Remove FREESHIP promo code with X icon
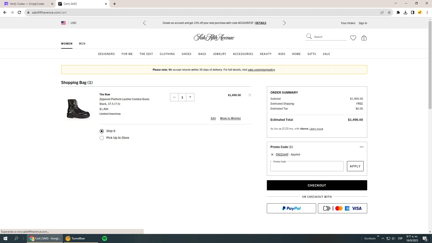 pos(272,155)
